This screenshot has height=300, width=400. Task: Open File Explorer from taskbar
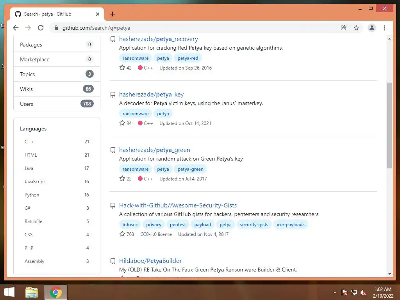click(32, 292)
